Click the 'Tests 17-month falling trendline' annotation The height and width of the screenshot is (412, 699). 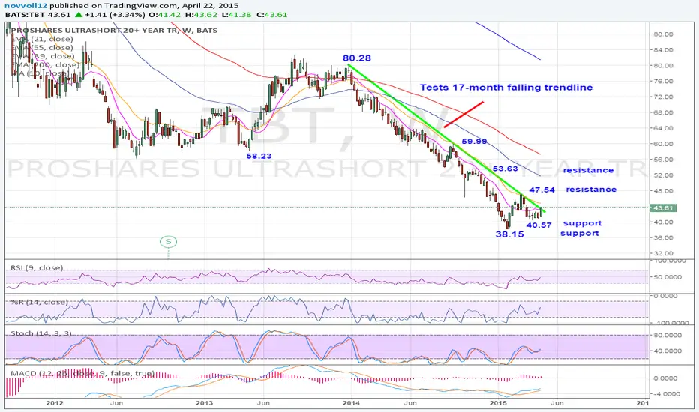pos(506,88)
